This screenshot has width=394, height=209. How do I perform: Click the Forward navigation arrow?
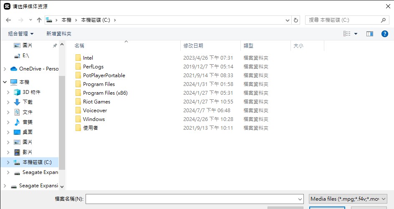click(x=21, y=20)
